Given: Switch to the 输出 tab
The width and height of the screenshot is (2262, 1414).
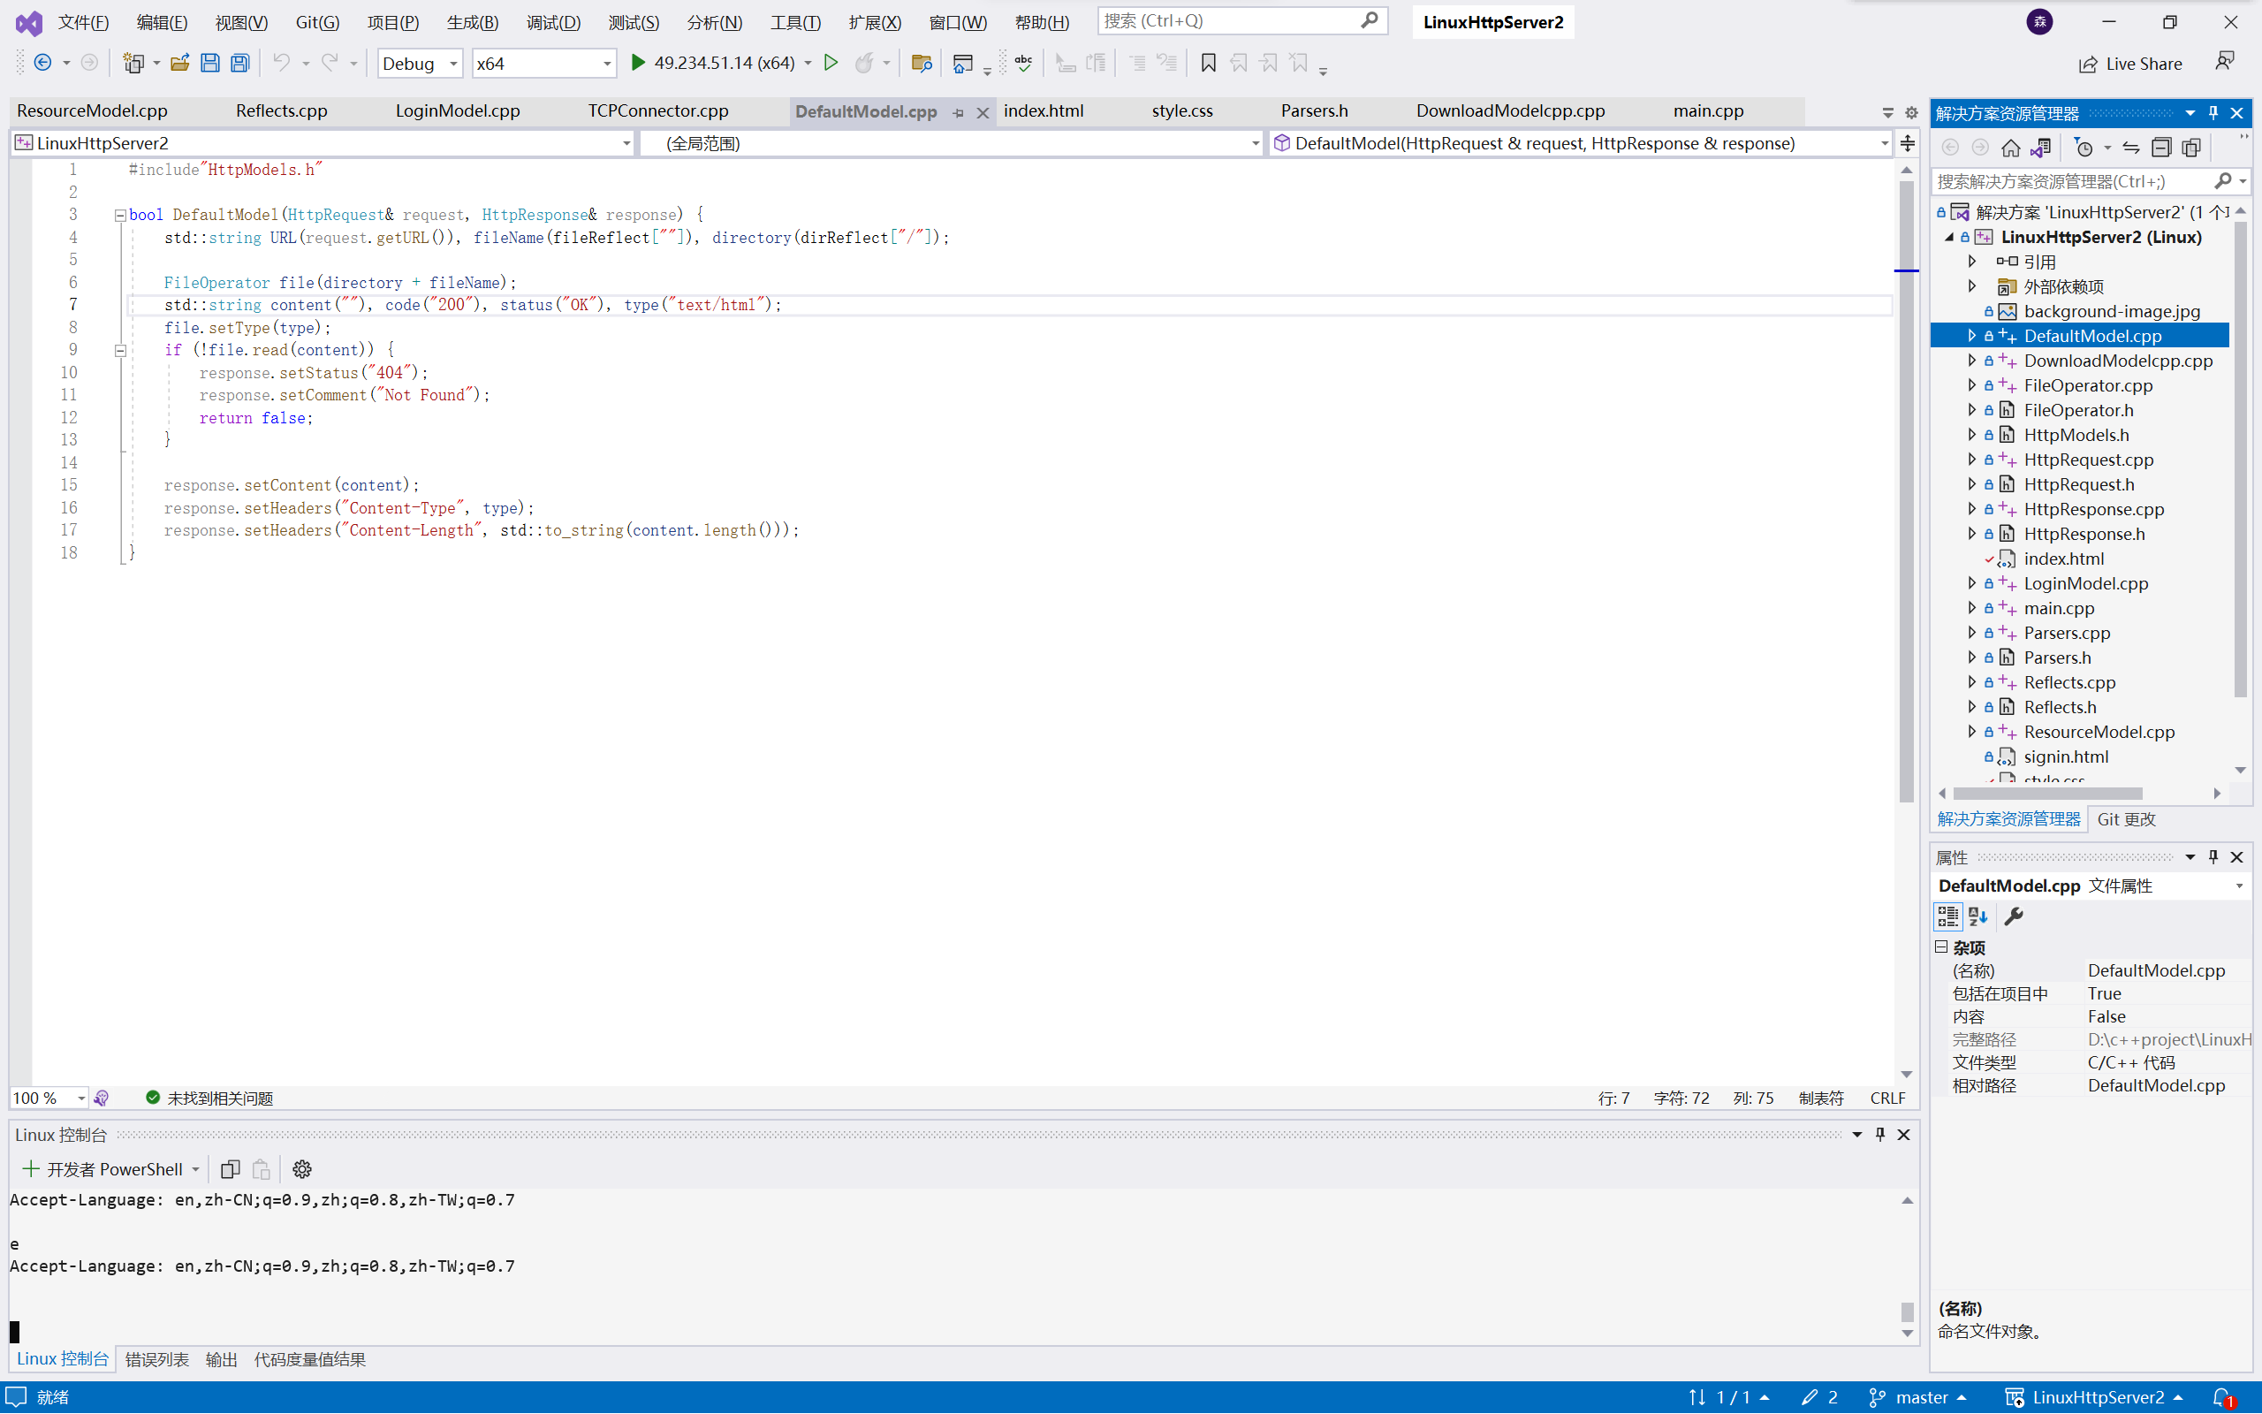Looking at the screenshot, I should pos(222,1359).
